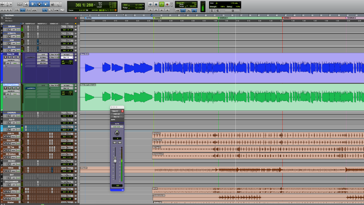This screenshot has width=364, height=205.
Task: Click the volume fader in floating Bass DI window
Action: click(x=115, y=159)
